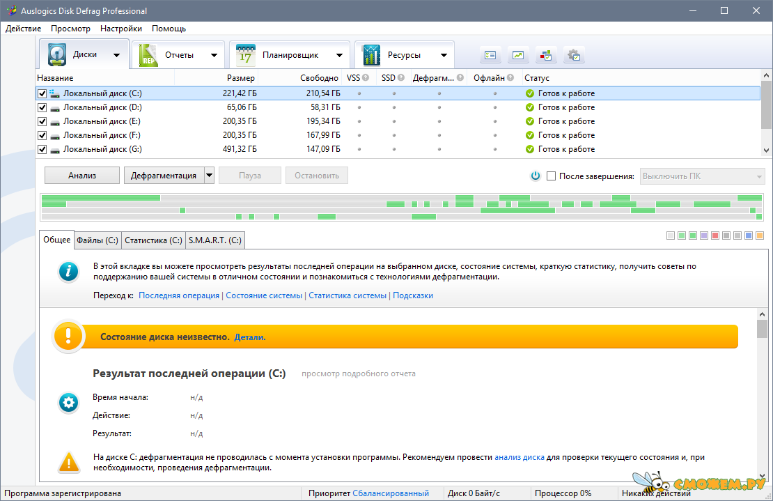
Task: Expand the Диски tab dropdown arrow
Action: (116, 55)
